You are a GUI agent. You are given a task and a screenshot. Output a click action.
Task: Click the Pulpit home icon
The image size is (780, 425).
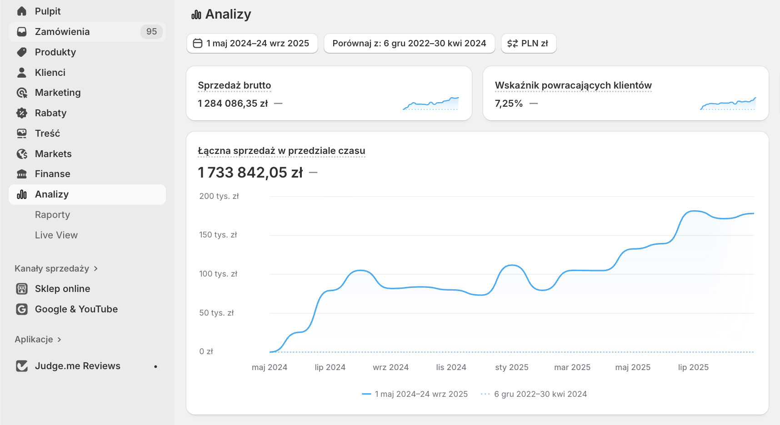[21, 11]
